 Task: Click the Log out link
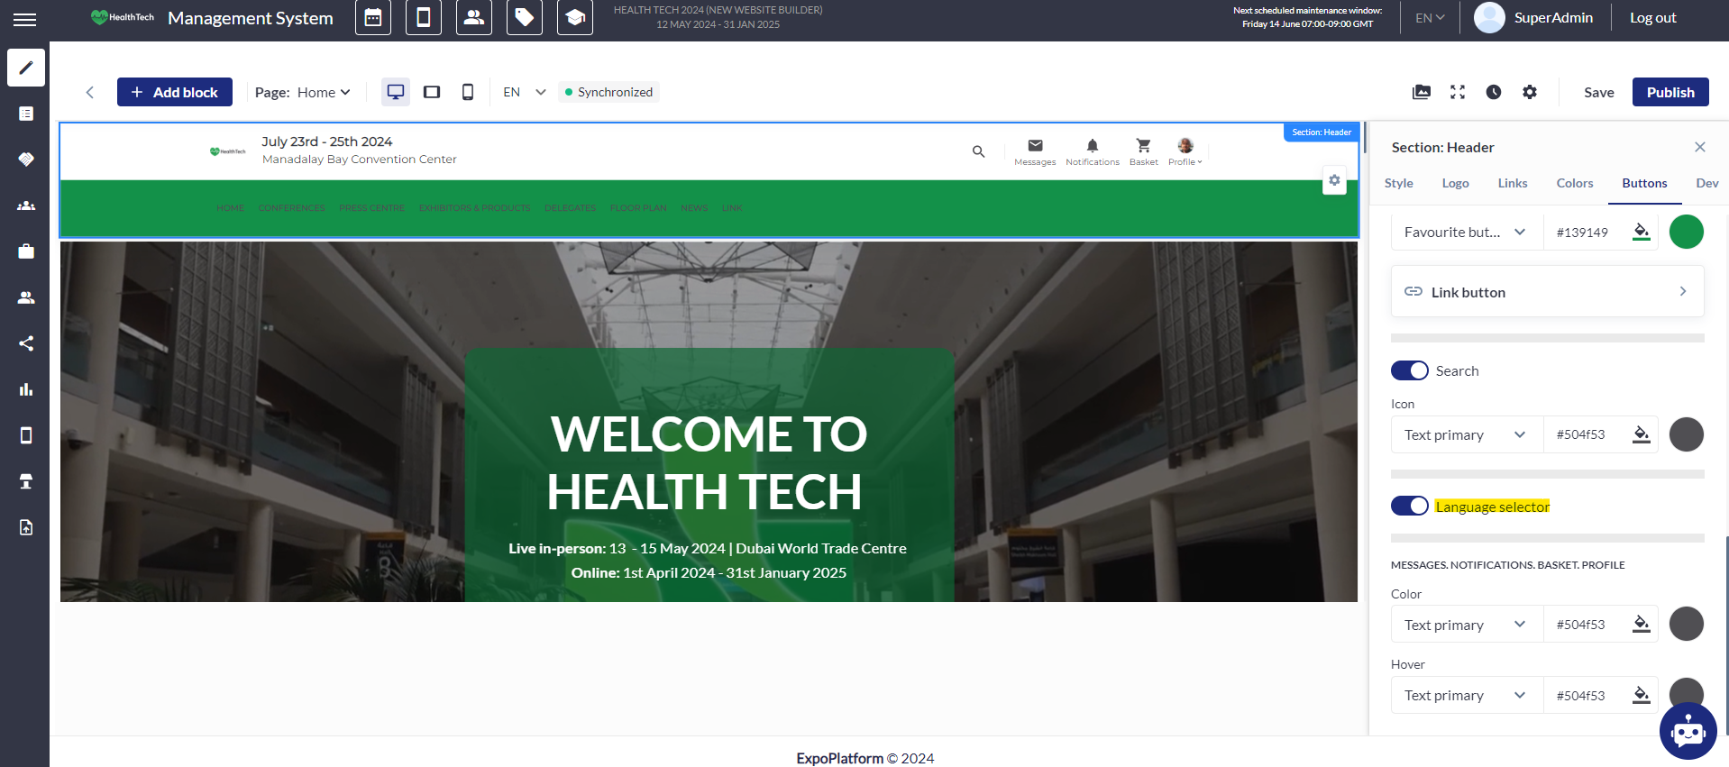pos(1653,18)
